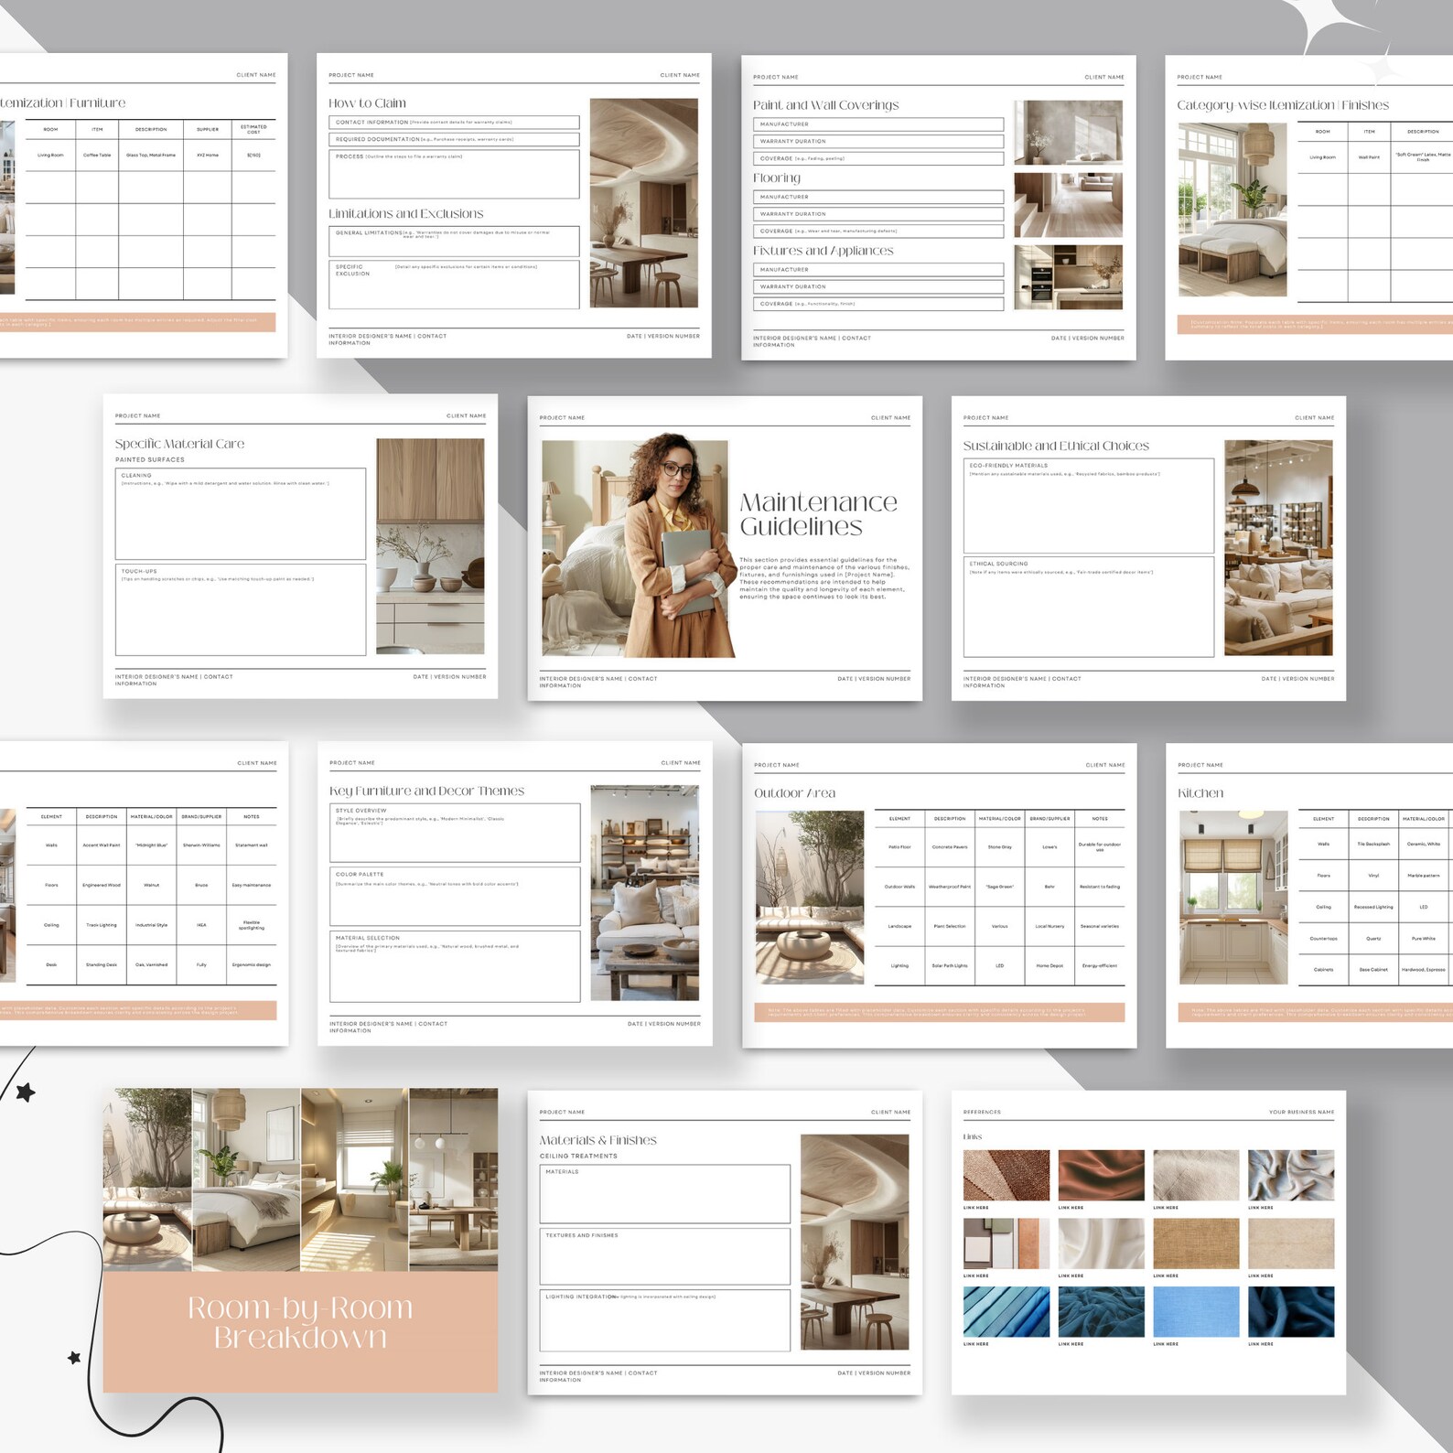1453x1453 pixels.
Task: Click the Sustainable and Ethical Choices heading
Action: pyautogui.click(x=1056, y=446)
